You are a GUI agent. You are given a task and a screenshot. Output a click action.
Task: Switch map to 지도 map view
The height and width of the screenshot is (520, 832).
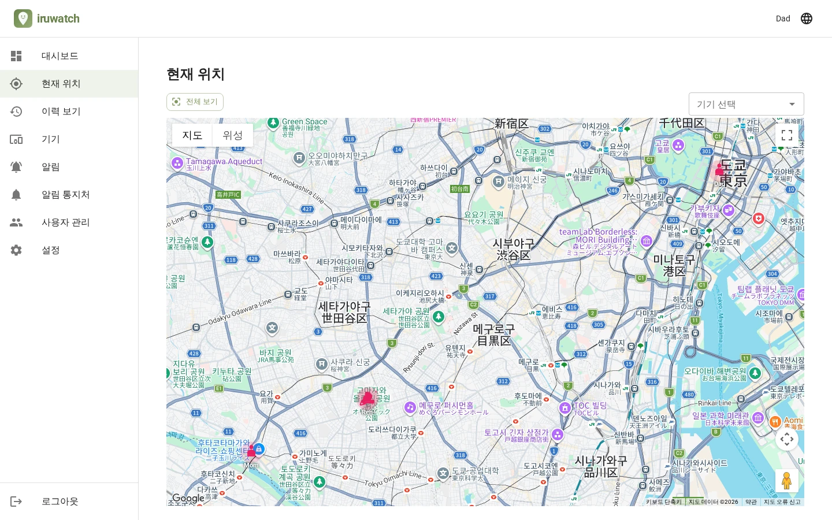pyautogui.click(x=192, y=135)
